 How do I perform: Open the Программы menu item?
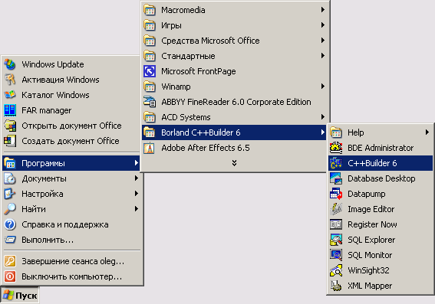71,163
